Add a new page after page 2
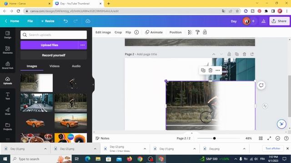Screen dimensions: 291x163 pos(252,54)
